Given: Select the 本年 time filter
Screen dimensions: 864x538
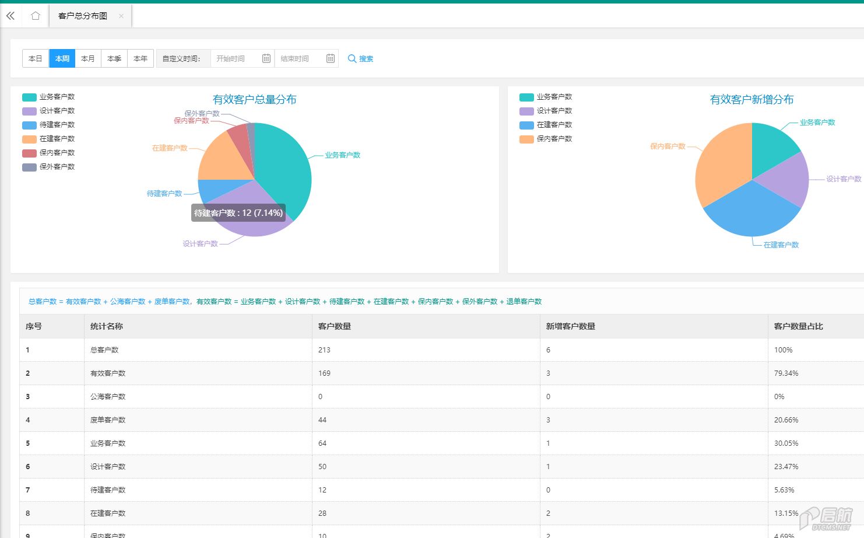Looking at the screenshot, I should 141,58.
